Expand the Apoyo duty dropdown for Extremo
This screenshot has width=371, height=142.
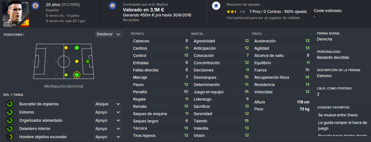click(108, 112)
